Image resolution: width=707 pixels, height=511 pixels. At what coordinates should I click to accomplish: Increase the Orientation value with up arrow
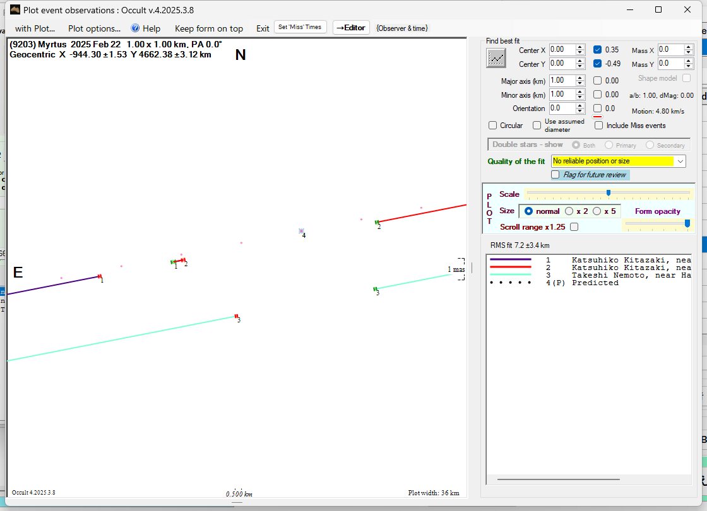click(580, 106)
